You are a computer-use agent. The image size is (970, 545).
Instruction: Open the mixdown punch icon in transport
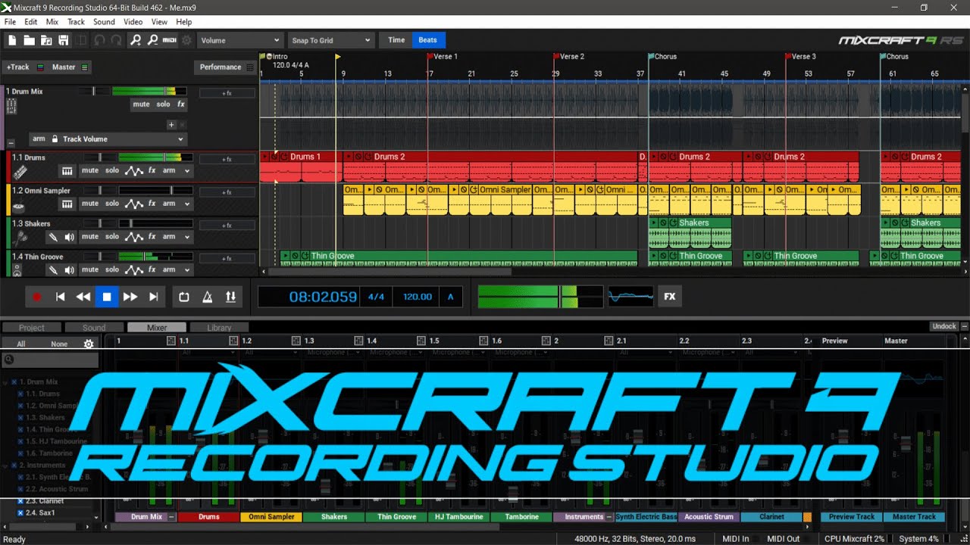230,297
